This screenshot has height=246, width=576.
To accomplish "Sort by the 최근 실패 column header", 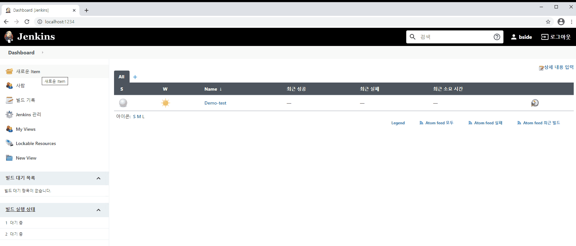I will coord(369,89).
